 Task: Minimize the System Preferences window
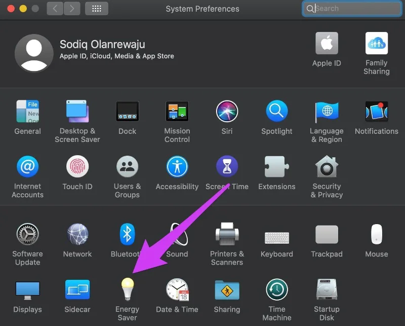click(x=23, y=9)
